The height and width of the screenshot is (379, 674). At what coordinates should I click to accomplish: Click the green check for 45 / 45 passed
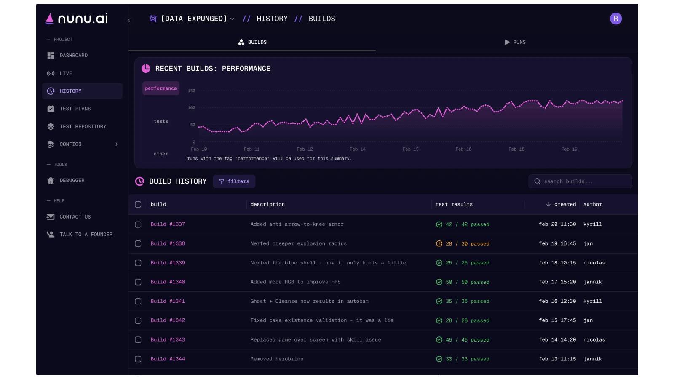click(439, 340)
